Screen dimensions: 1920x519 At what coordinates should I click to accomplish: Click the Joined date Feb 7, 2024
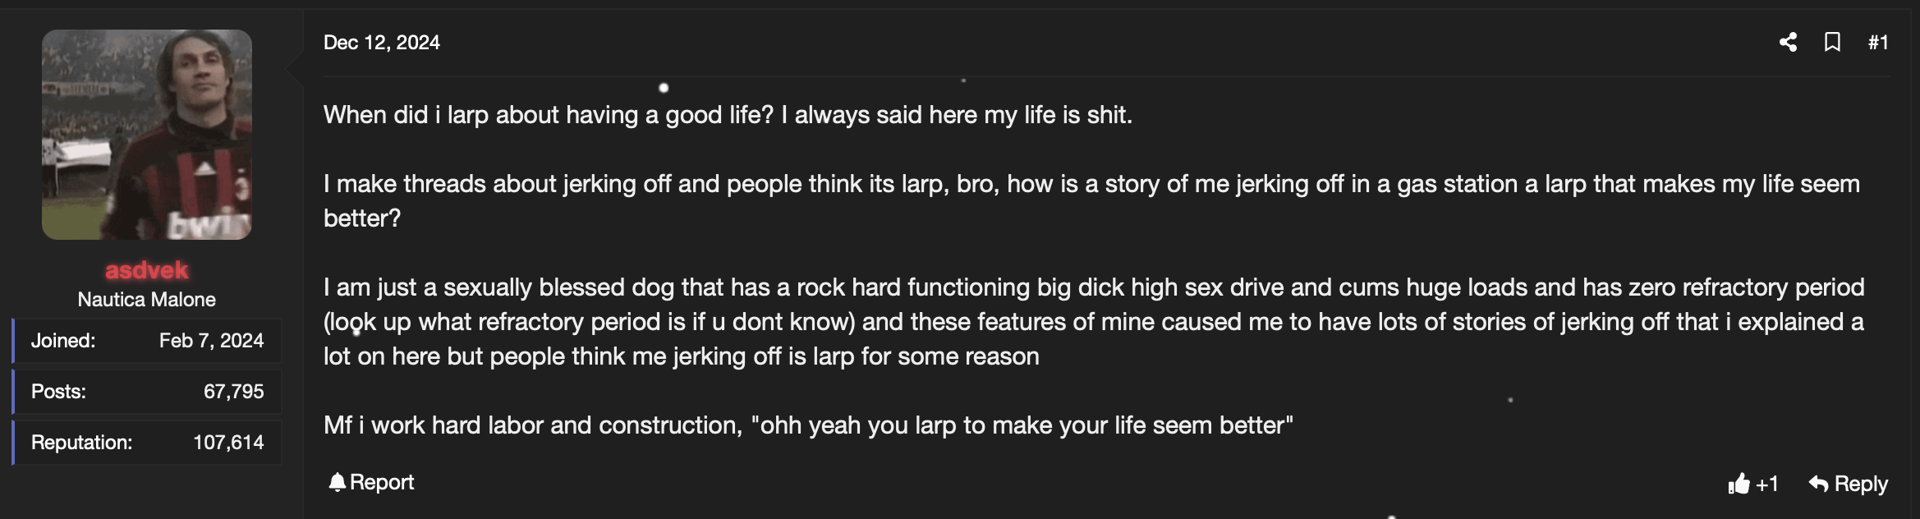(x=211, y=341)
